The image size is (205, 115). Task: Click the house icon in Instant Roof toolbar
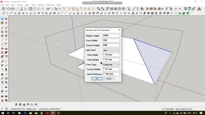pos(24,104)
